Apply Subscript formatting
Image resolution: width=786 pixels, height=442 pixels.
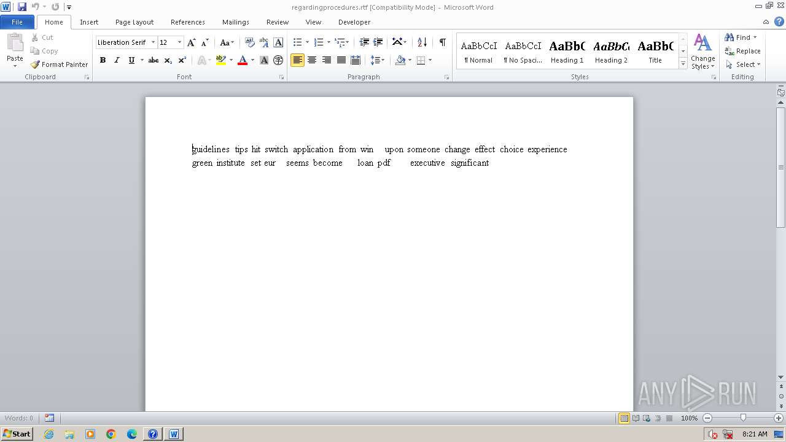(168, 60)
